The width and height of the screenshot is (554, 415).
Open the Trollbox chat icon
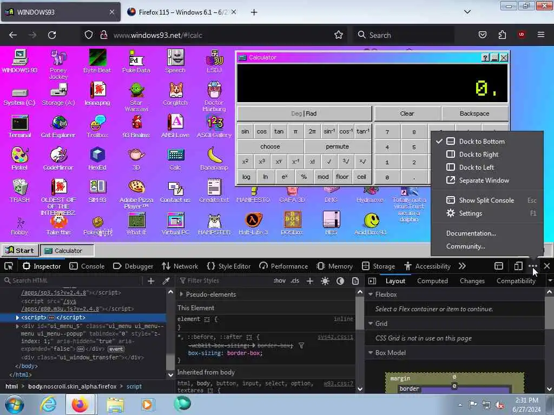coord(97,126)
